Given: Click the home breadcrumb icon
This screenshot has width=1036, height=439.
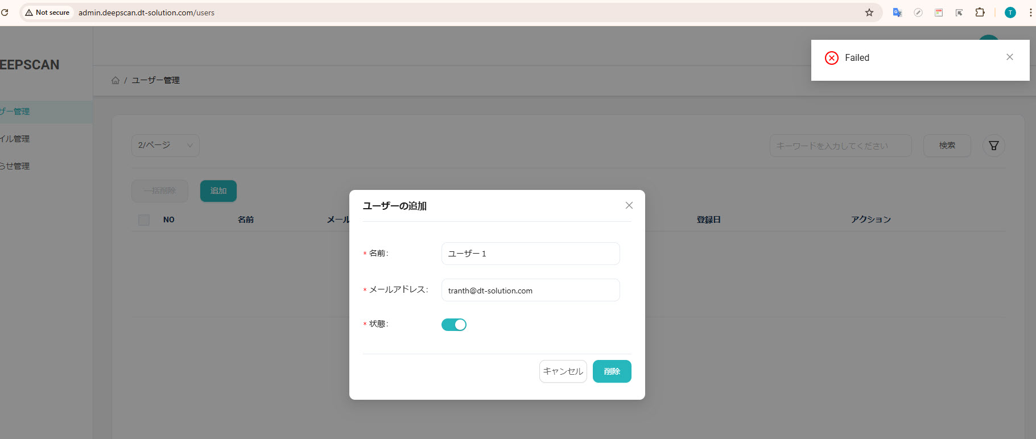Looking at the screenshot, I should click(x=115, y=81).
